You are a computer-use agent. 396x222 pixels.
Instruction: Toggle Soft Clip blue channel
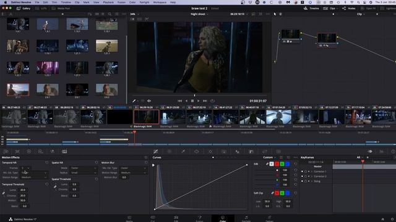(x=287, y=193)
